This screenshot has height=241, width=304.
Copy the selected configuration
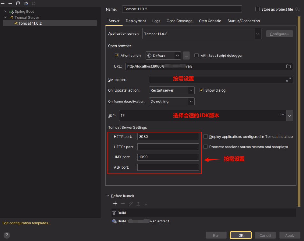(x=18, y=3)
